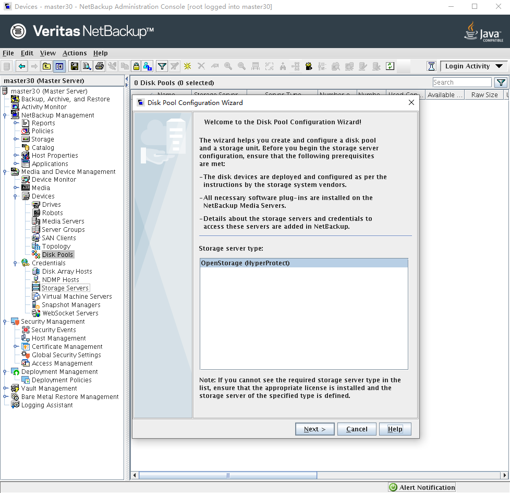
Task: Click the up one level folder icon
Action: click(47, 66)
